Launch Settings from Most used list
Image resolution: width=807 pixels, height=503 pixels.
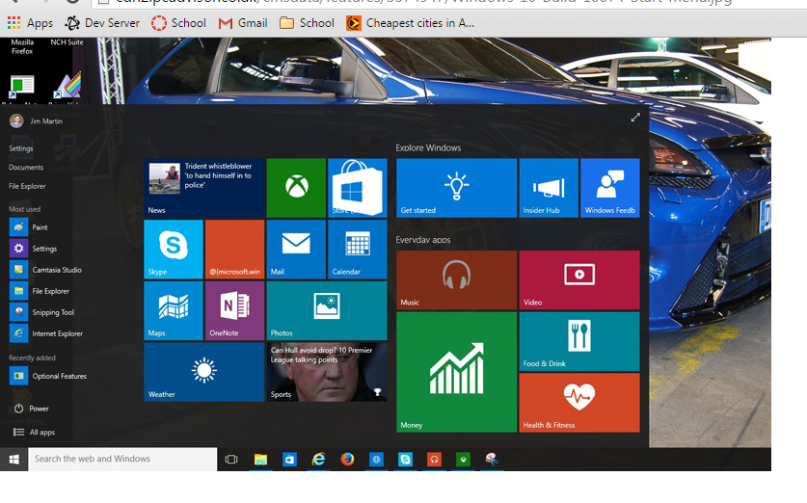click(x=34, y=249)
